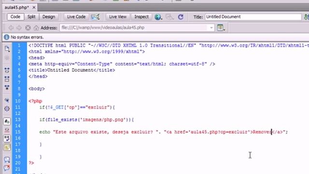Toggle Syntax Error Alerts in info bar
Image resolution: width=309 pixels, height=174 pixels.
coord(7,147)
